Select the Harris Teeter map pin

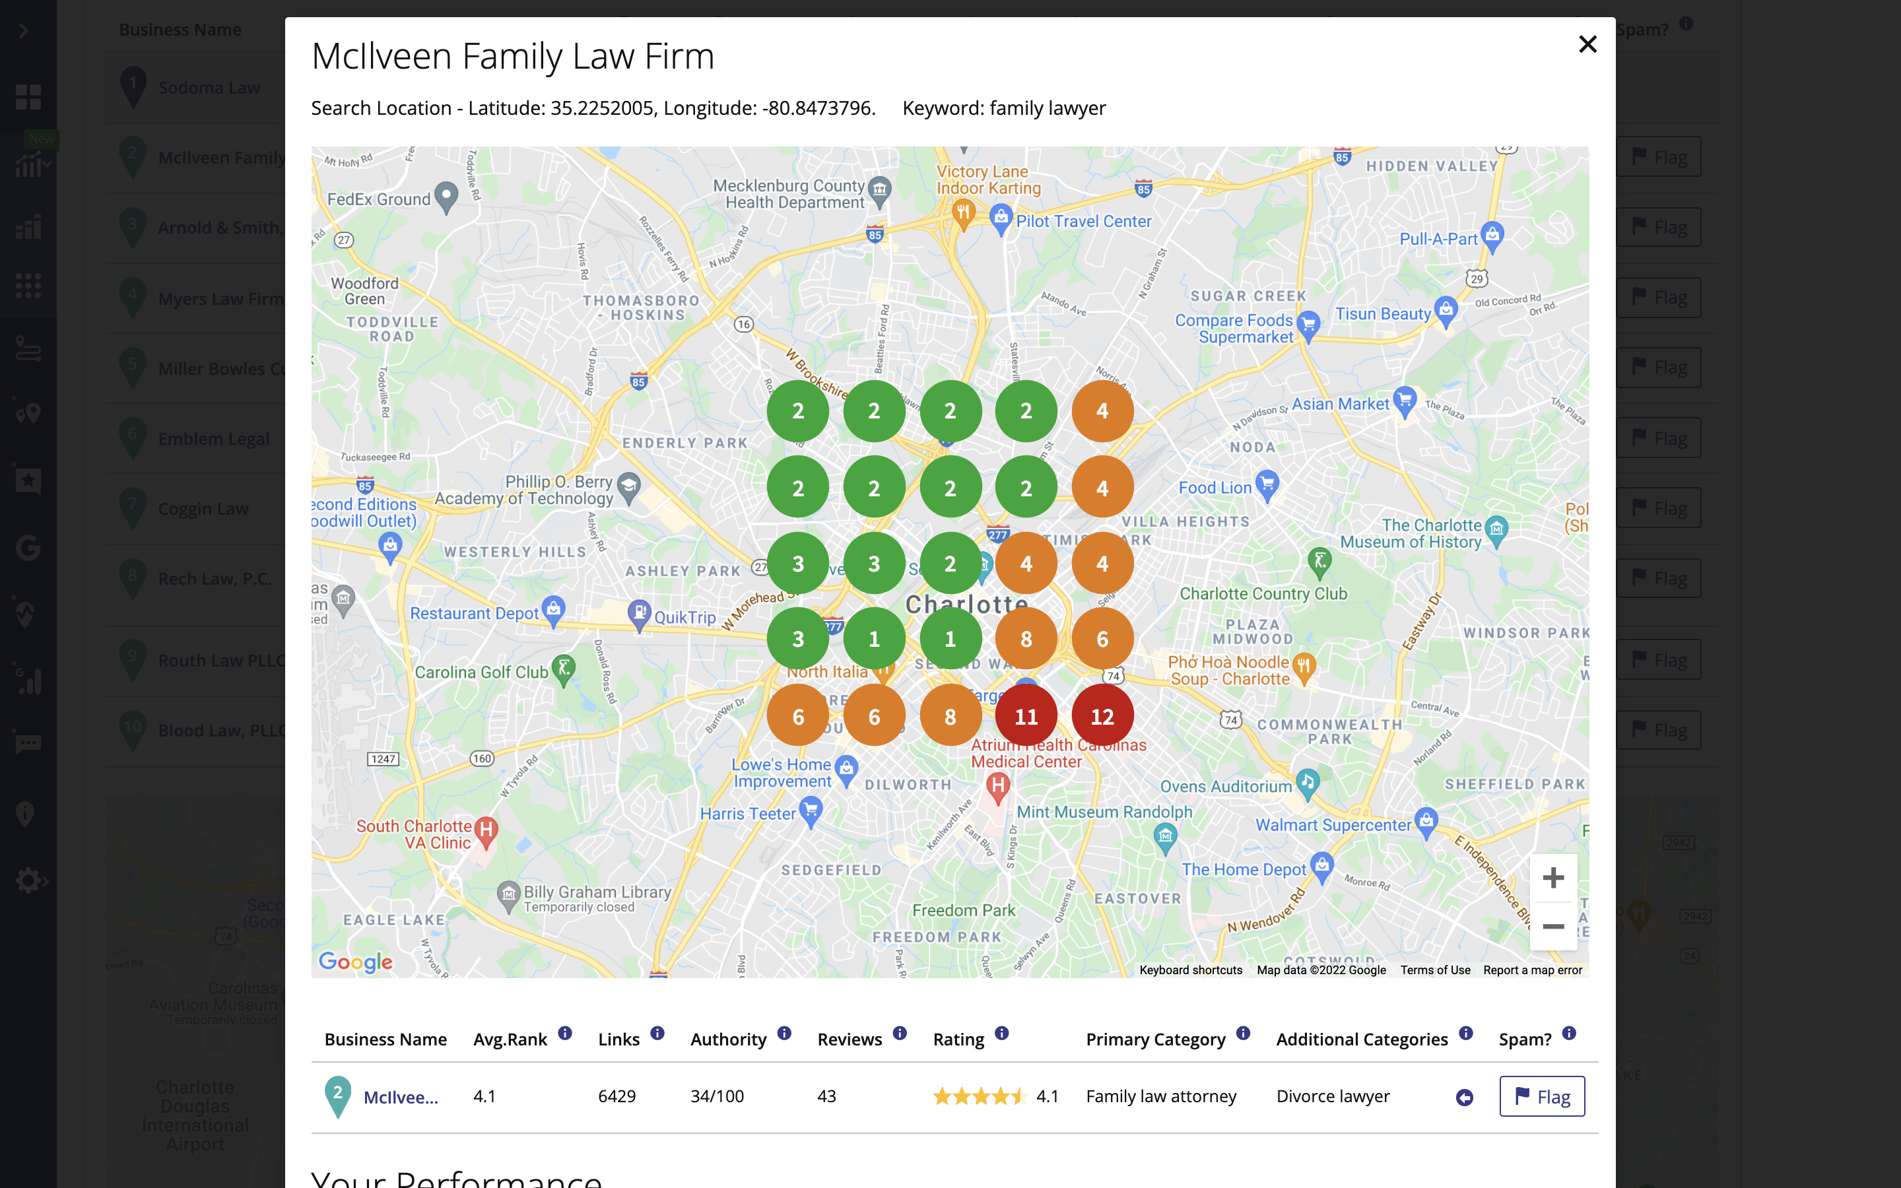pos(811,811)
